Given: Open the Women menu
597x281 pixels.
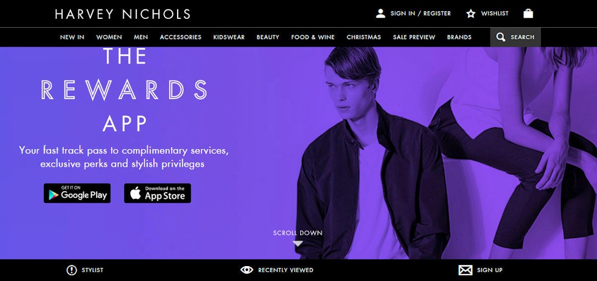Looking at the screenshot, I should click(109, 37).
